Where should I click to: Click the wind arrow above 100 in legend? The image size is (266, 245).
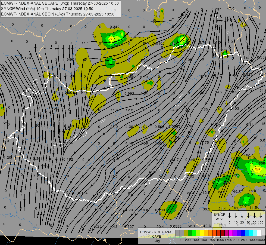261,215
